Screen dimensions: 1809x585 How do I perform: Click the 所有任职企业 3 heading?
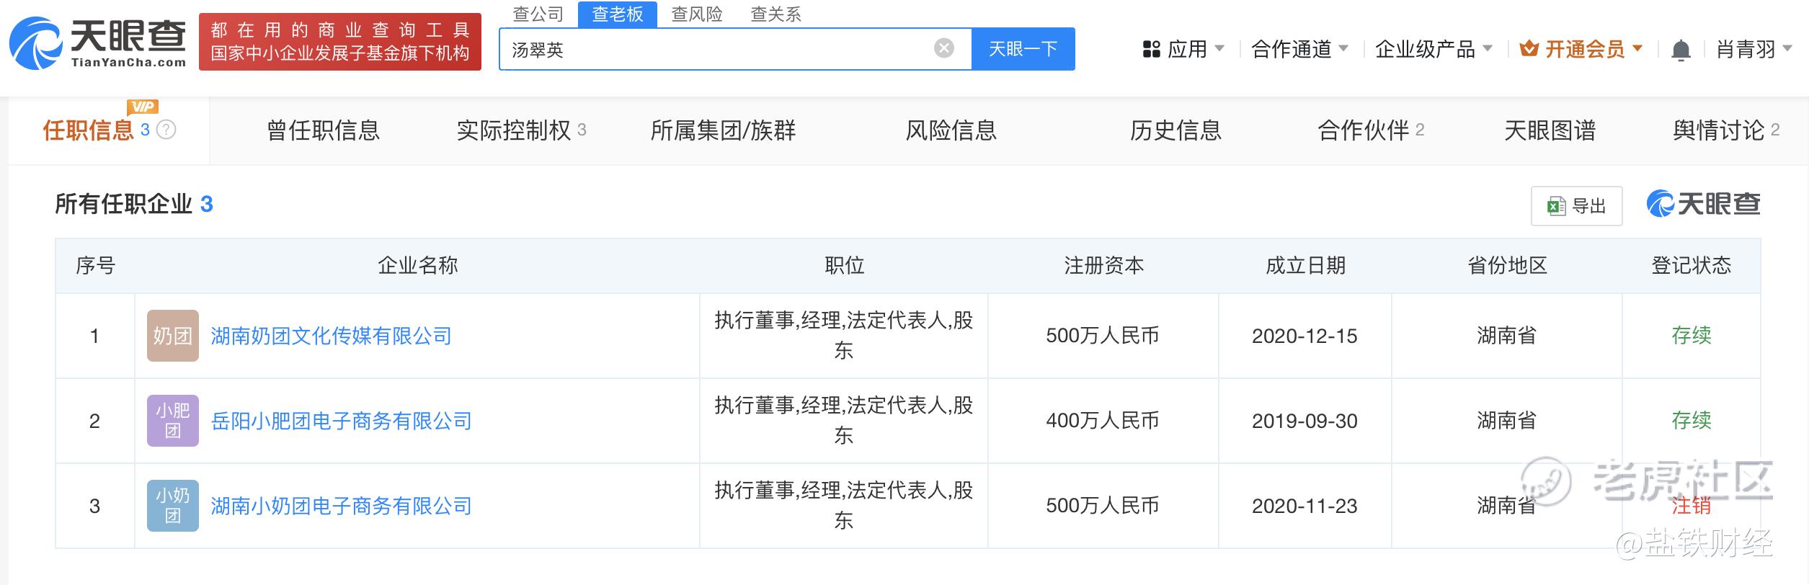coord(134,205)
